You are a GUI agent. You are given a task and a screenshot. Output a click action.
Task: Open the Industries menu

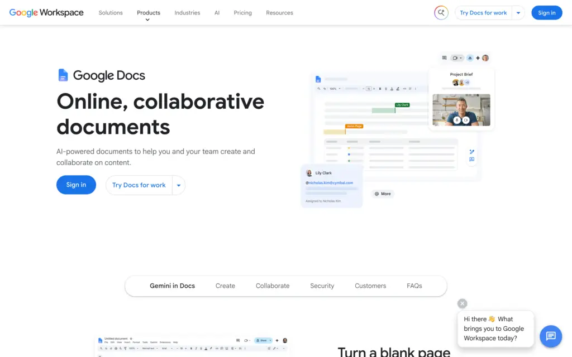coord(187,13)
